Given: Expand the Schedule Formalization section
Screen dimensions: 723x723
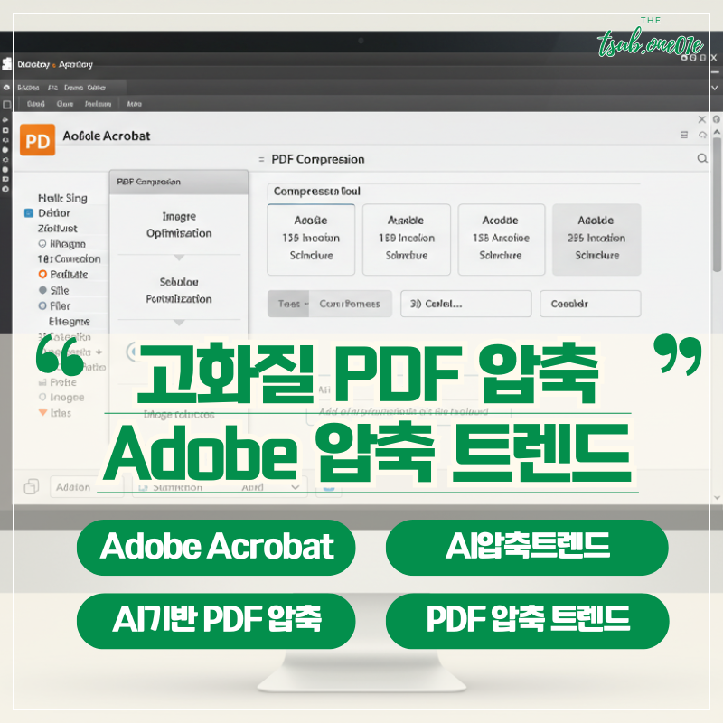Looking at the screenshot, I should coord(178,321).
